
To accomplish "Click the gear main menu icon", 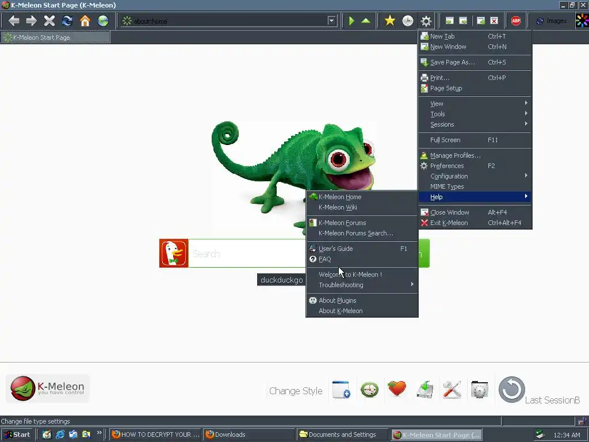I will (x=426, y=21).
